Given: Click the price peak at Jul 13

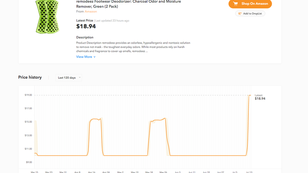Looking at the screenshot, I should point(250,95).
